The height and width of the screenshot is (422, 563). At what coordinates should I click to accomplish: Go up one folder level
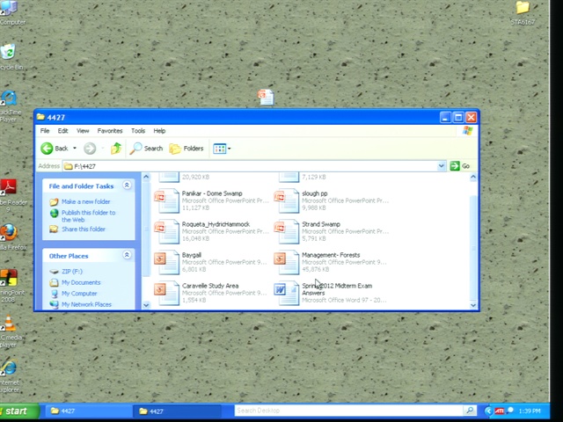[x=115, y=149]
